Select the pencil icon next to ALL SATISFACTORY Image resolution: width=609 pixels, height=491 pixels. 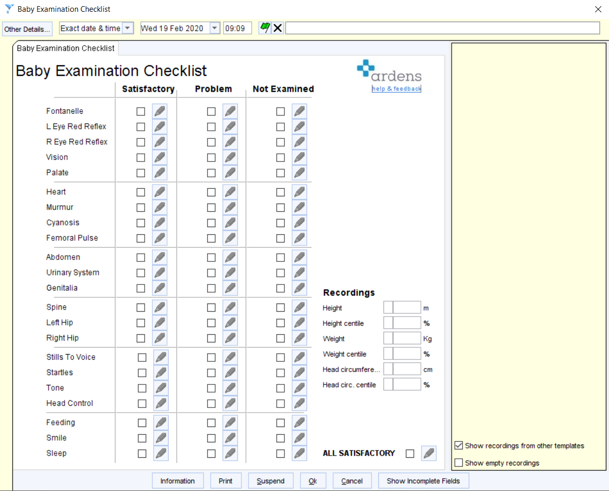click(x=429, y=453)
